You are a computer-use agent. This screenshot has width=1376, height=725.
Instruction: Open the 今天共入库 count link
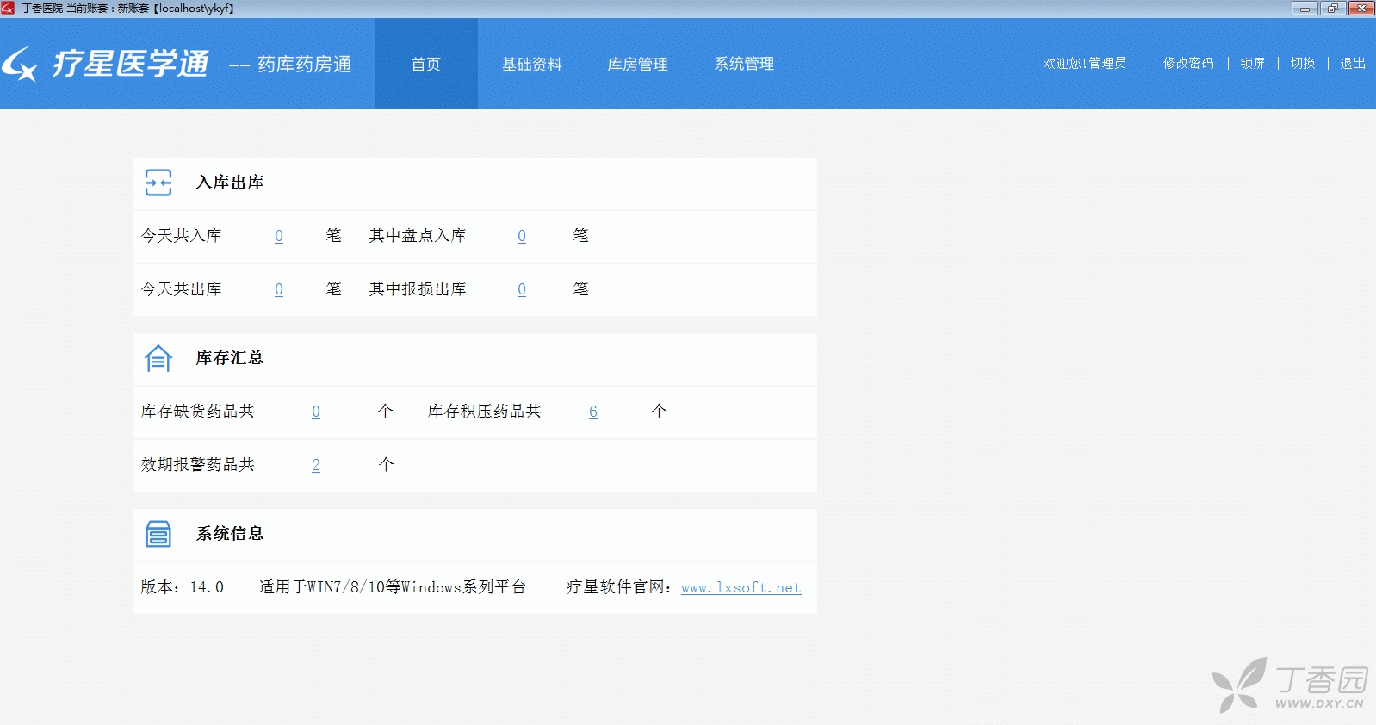(x=279, y=236)
